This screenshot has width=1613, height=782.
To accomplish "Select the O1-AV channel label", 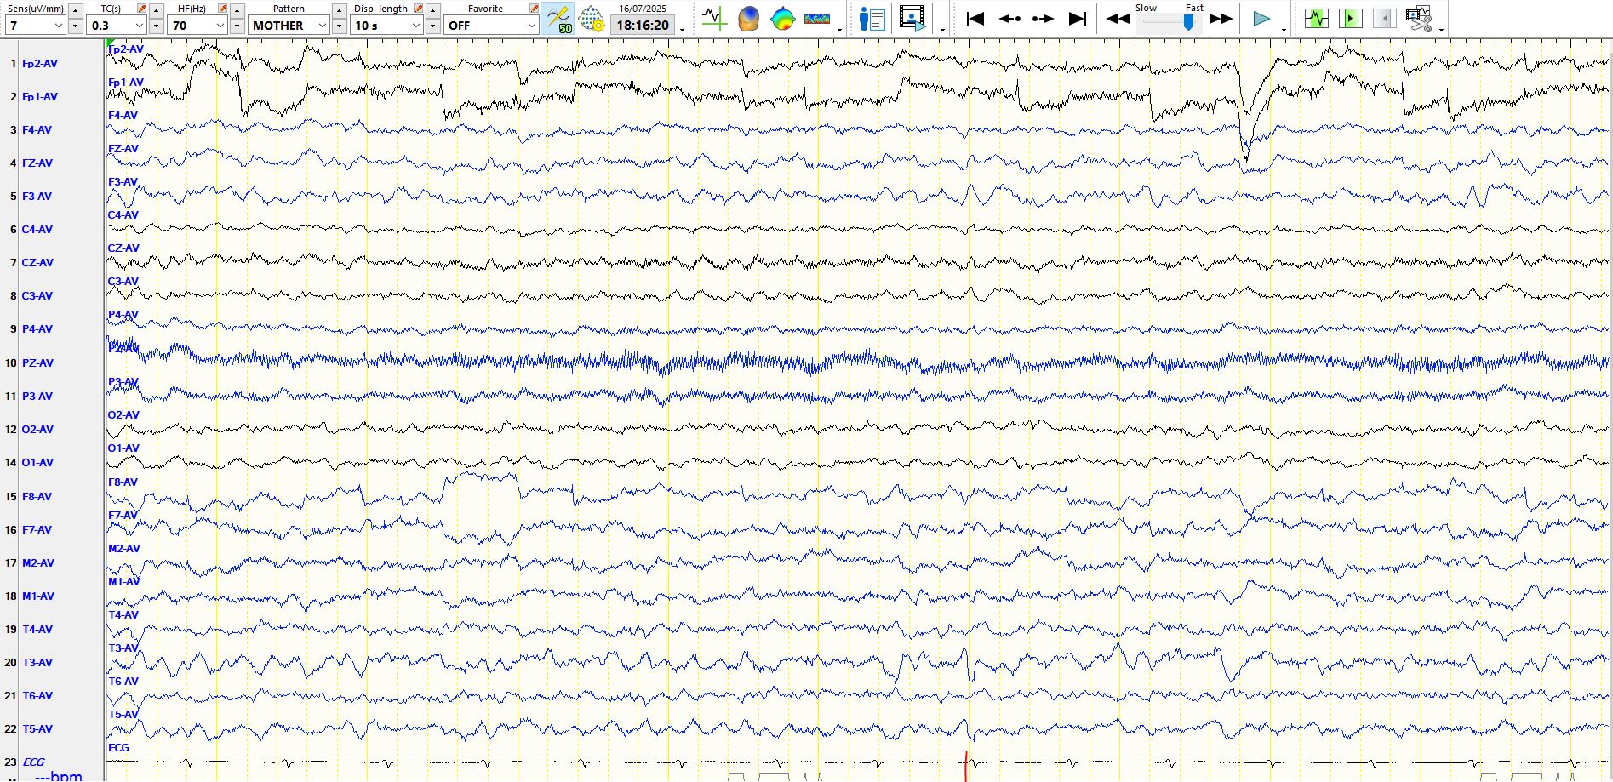I will (37, 463).
